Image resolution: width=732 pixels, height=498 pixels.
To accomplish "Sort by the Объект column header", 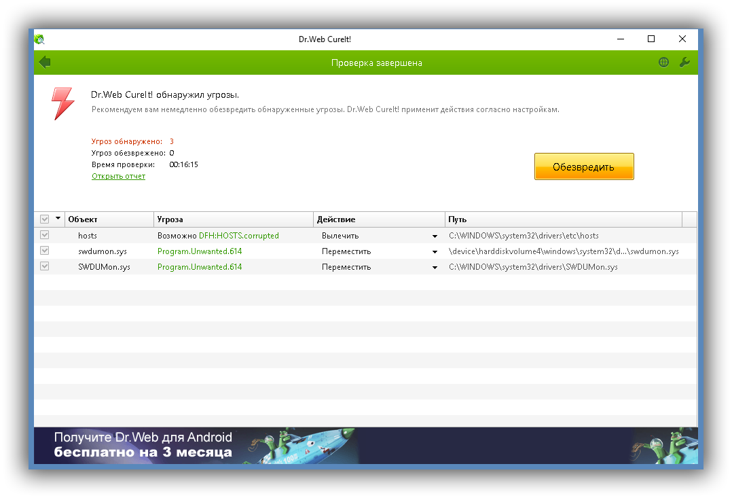I will [109, 219].
